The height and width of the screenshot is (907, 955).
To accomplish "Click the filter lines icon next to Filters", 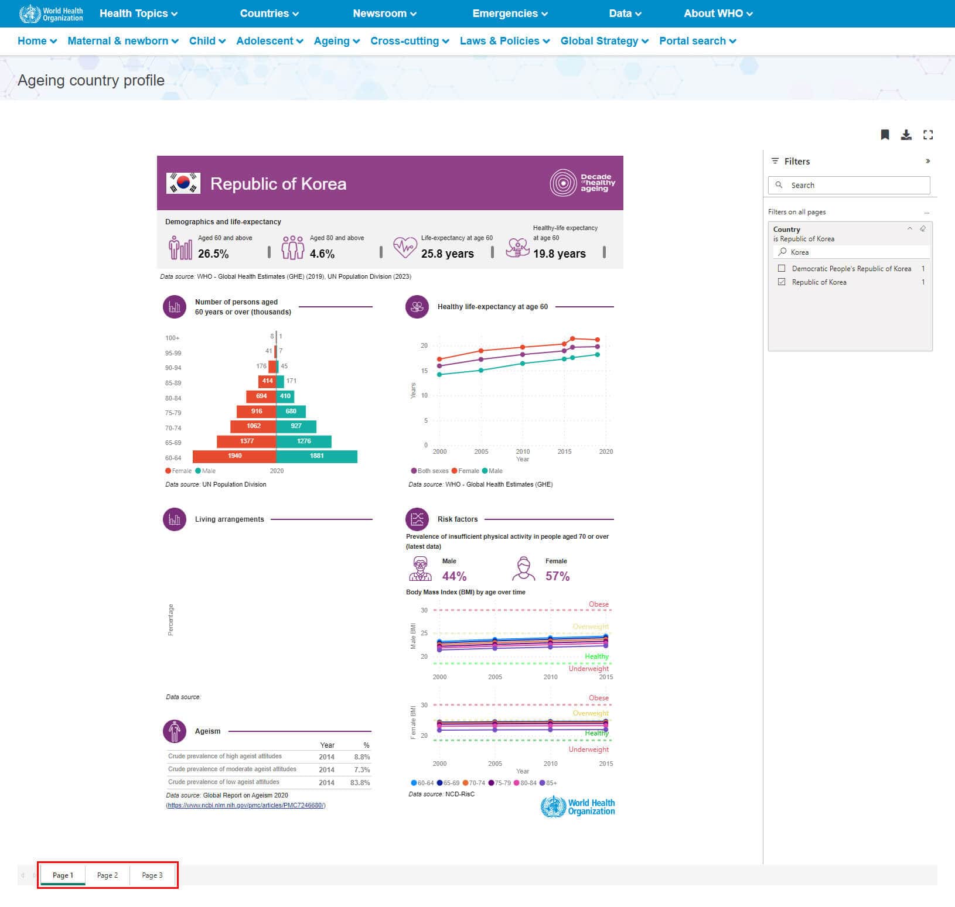I will [x=775, y=161].
